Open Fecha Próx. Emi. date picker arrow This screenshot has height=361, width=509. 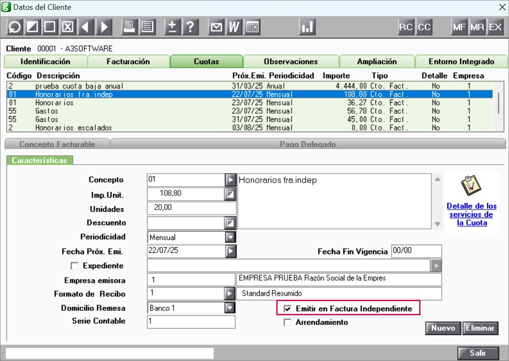point(231,251)
